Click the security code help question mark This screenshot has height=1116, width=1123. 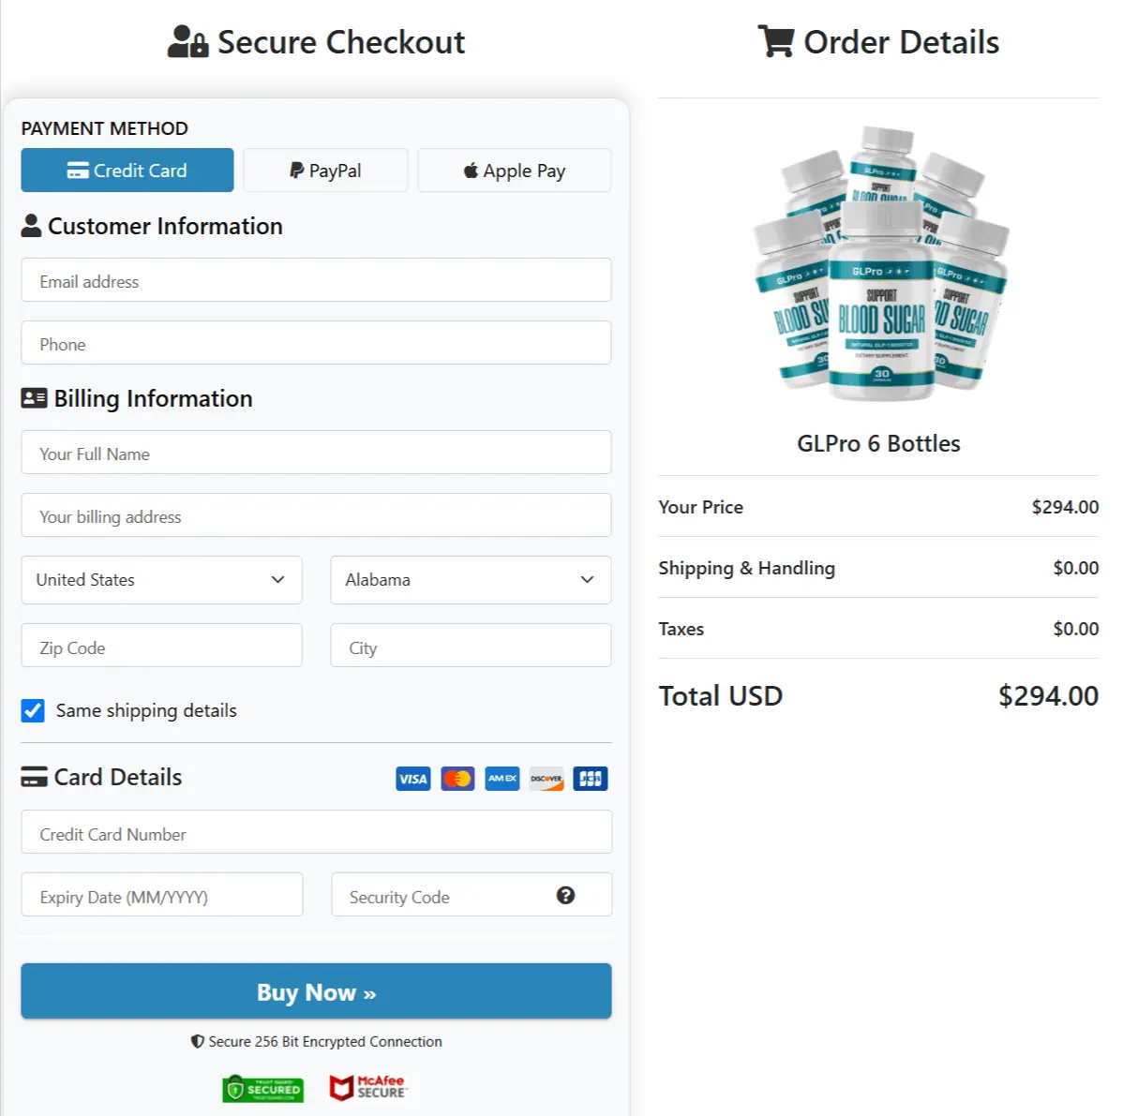pos(566,896)
